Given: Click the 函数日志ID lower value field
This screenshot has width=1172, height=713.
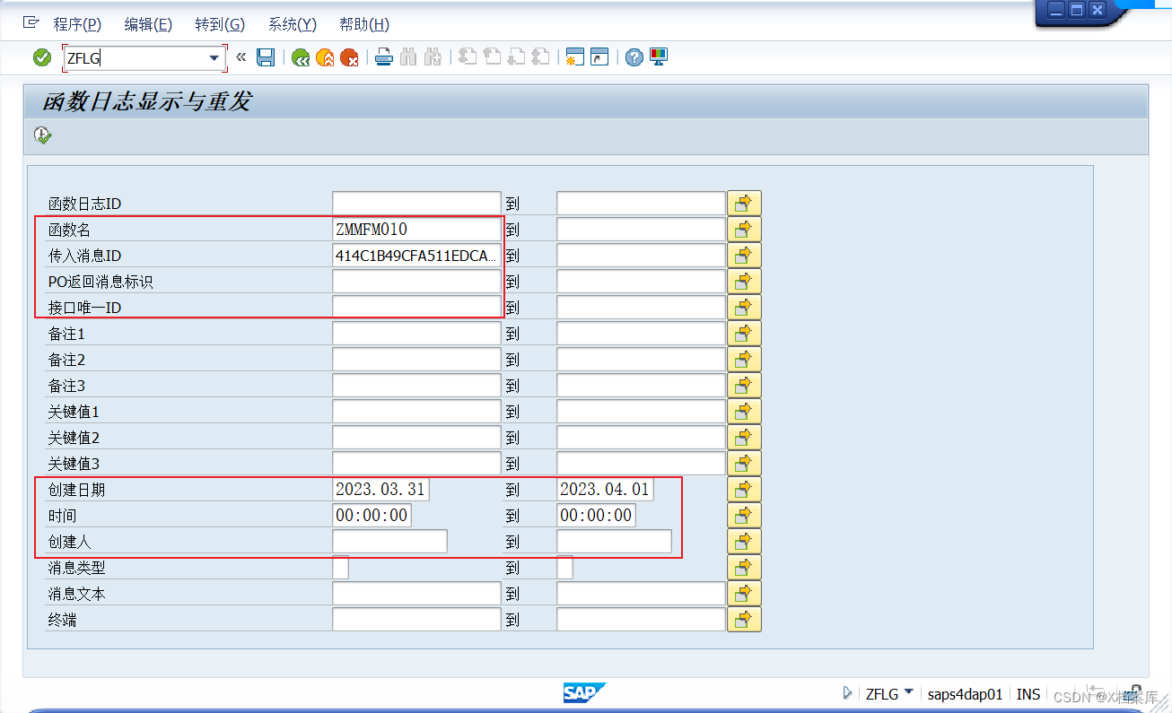Looking at the screenshot, I should pyautogui.click(x=416, y=204).
